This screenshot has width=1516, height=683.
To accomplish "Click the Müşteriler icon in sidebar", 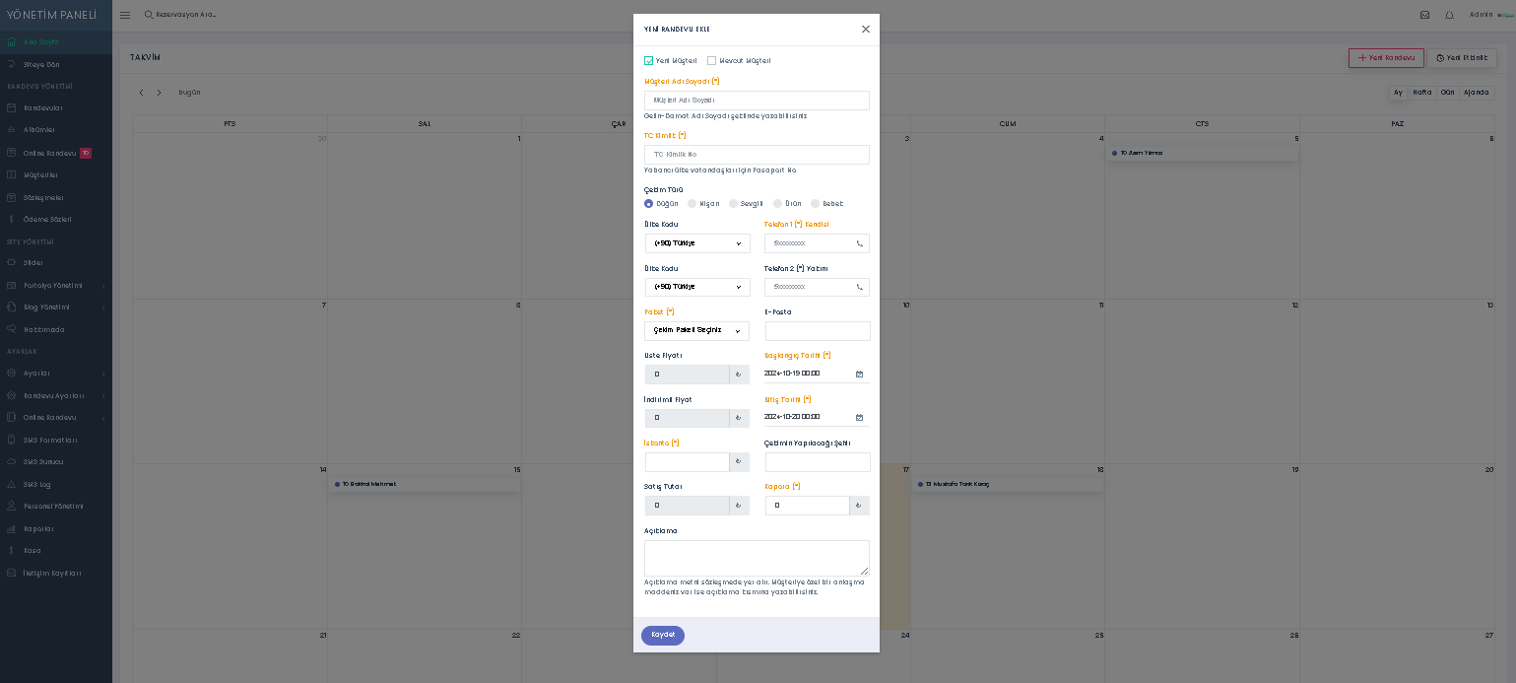I will pos(11,175).
